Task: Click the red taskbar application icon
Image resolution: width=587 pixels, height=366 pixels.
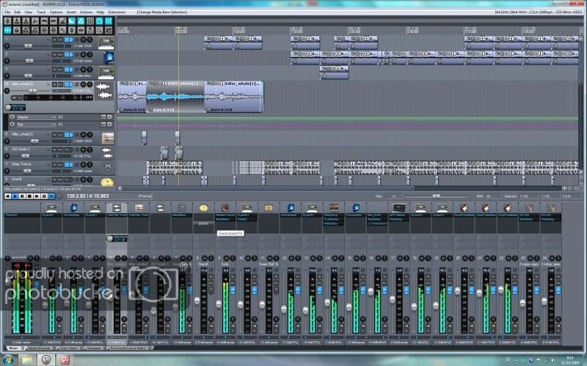Action: (x=65, y=359)
